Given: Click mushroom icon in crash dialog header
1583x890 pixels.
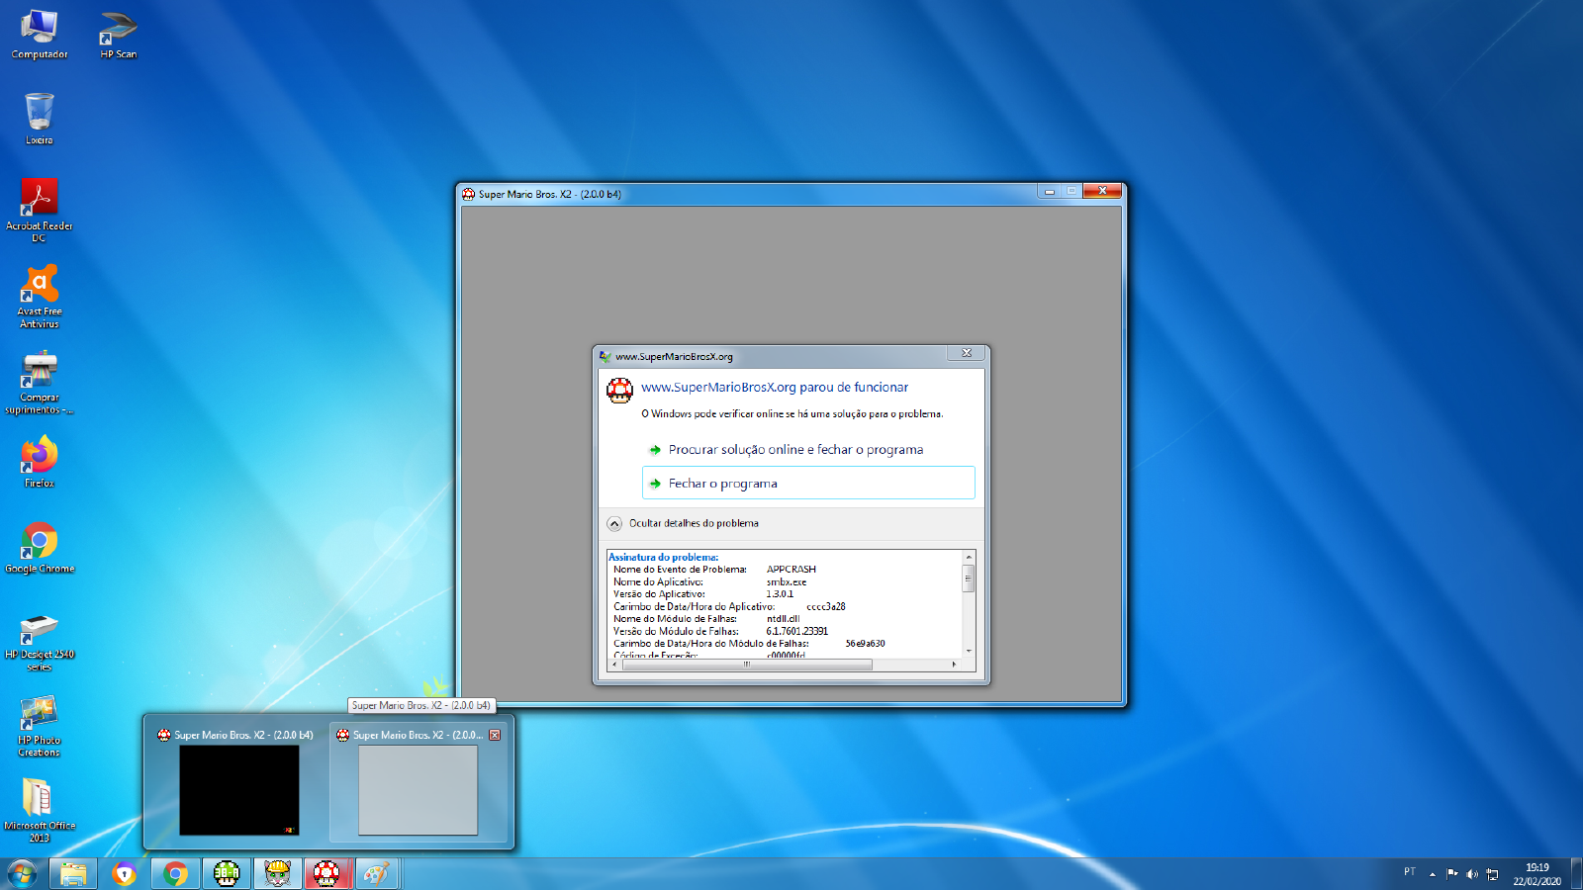Looking at the screenshot, I should pos(620,391).
